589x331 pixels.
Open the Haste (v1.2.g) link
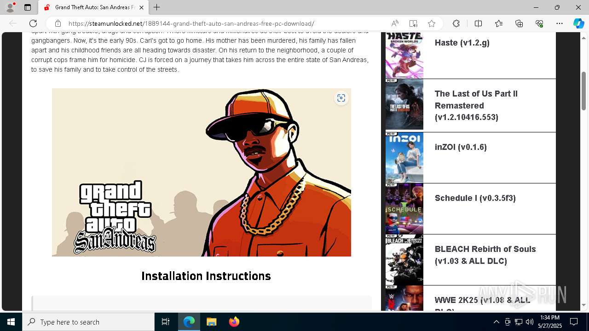click(x=462, y=43)
